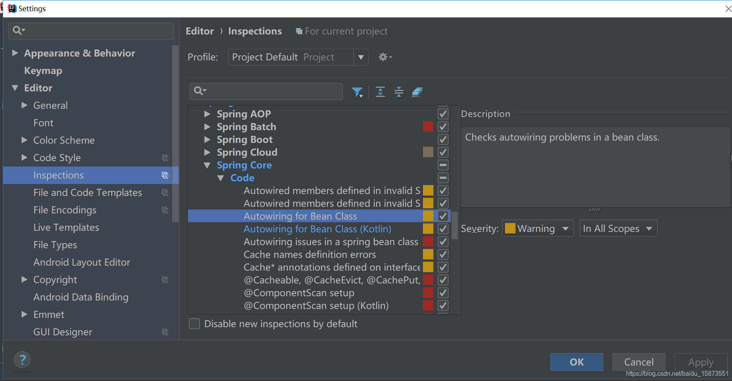Click the project-level icon next to Copyright
Screen dimensions: 732x381
tap(165, 280)
